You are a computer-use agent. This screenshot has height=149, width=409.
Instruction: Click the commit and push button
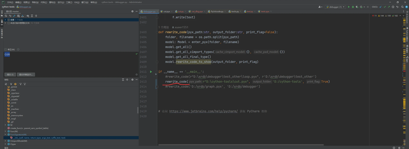(x=26, y=75)
